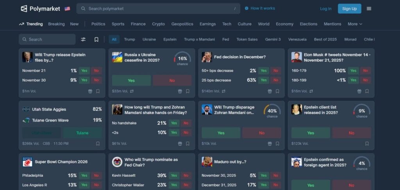Click gift icon on Fed decision card

[270, 91]
